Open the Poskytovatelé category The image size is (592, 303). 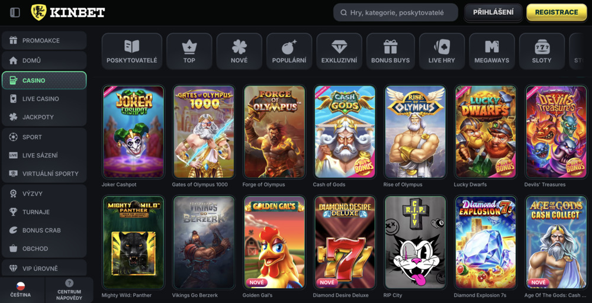131,51
